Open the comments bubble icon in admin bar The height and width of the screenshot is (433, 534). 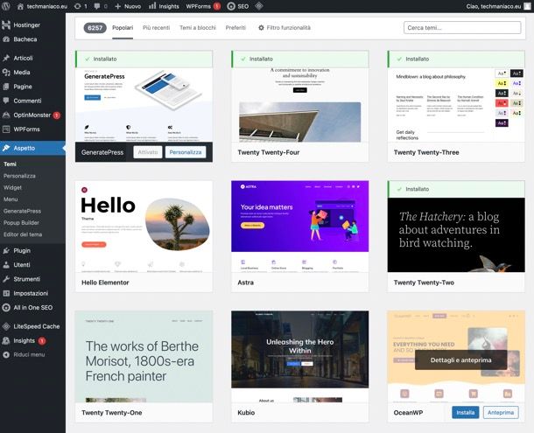coord(97,6)
